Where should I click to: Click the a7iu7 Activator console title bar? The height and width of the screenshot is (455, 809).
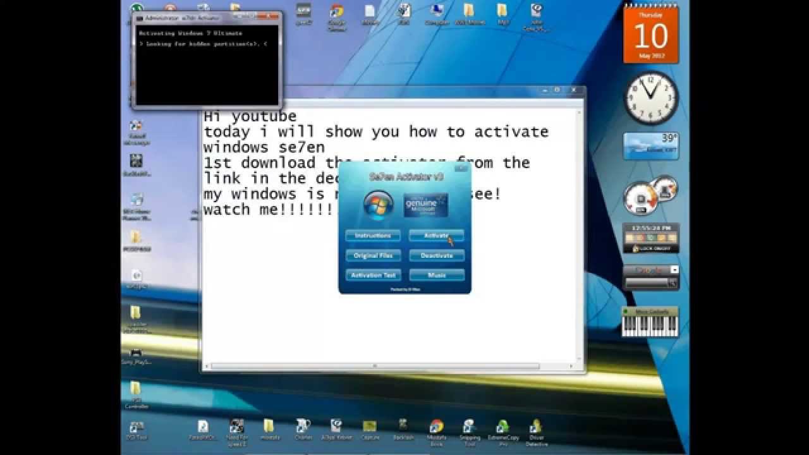click(207, 18)
